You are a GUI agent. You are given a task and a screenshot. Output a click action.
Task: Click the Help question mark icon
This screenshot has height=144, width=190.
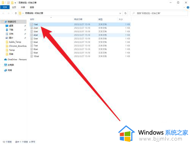[188, 8]
